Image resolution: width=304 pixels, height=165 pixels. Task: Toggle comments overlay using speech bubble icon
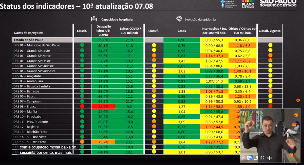pos(242,158)
